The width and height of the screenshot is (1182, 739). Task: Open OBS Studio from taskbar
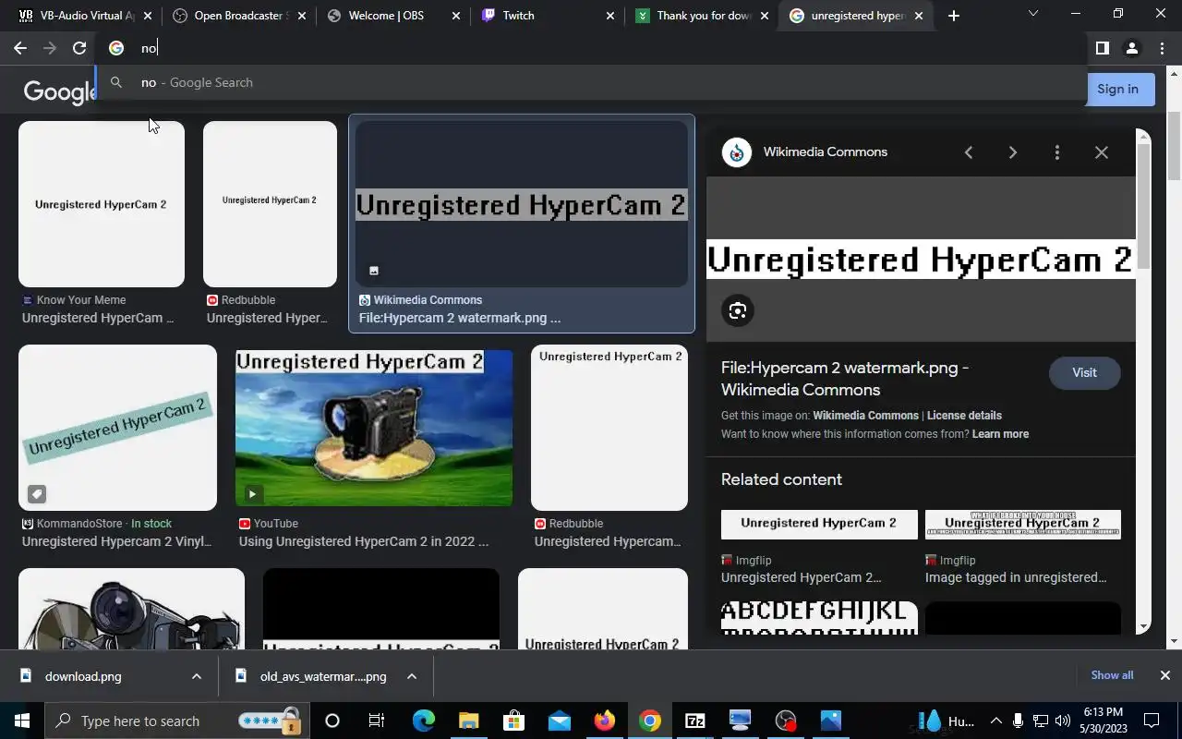click(786, 721)
